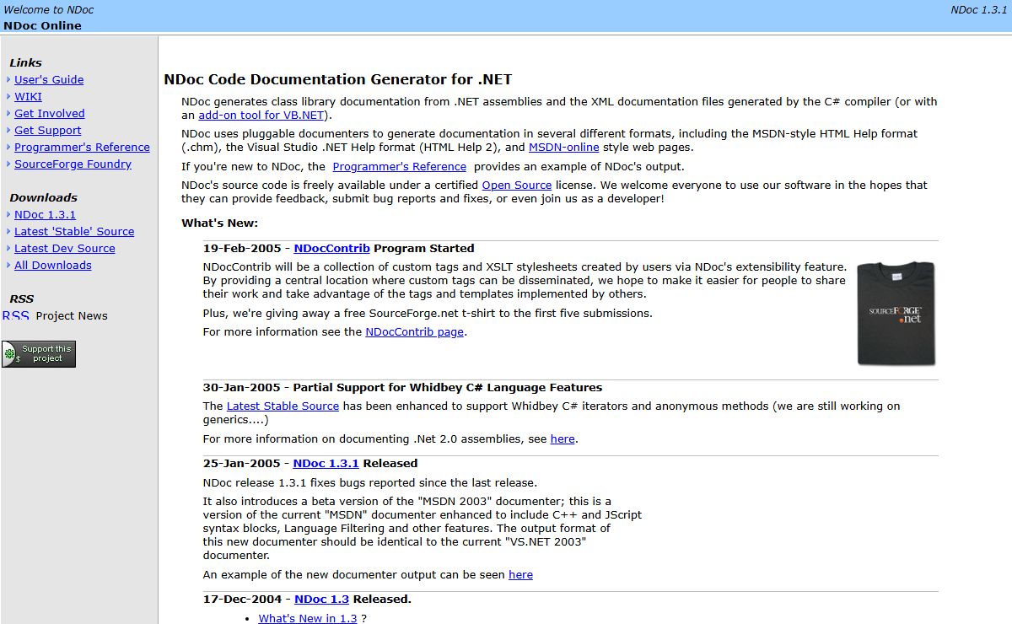Click the Links sidebar heading
This screenshot has height=624, width=1012.
25,62
